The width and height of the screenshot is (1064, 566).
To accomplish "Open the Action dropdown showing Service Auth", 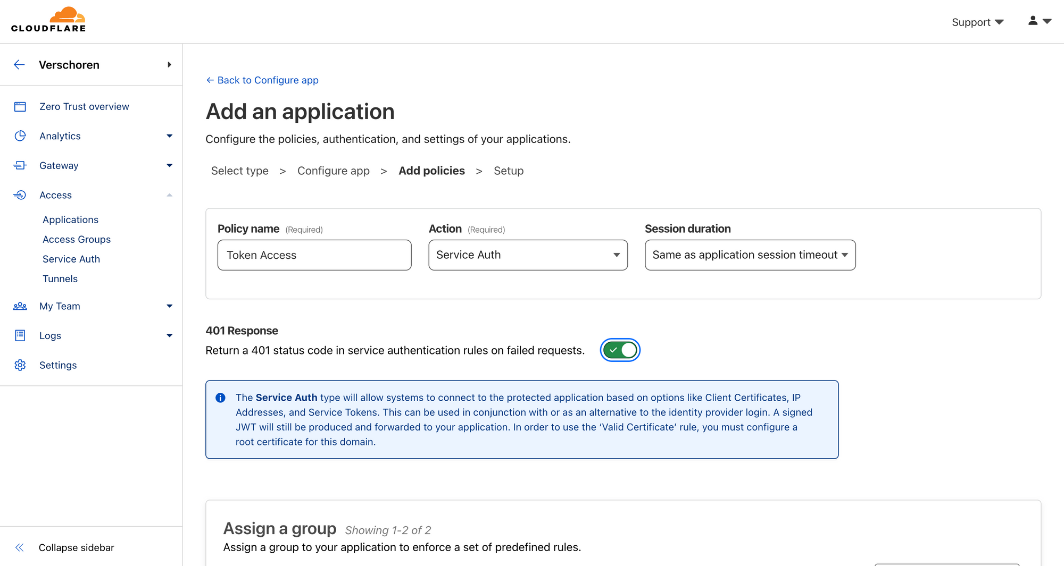I will click(x=528, y=255).
